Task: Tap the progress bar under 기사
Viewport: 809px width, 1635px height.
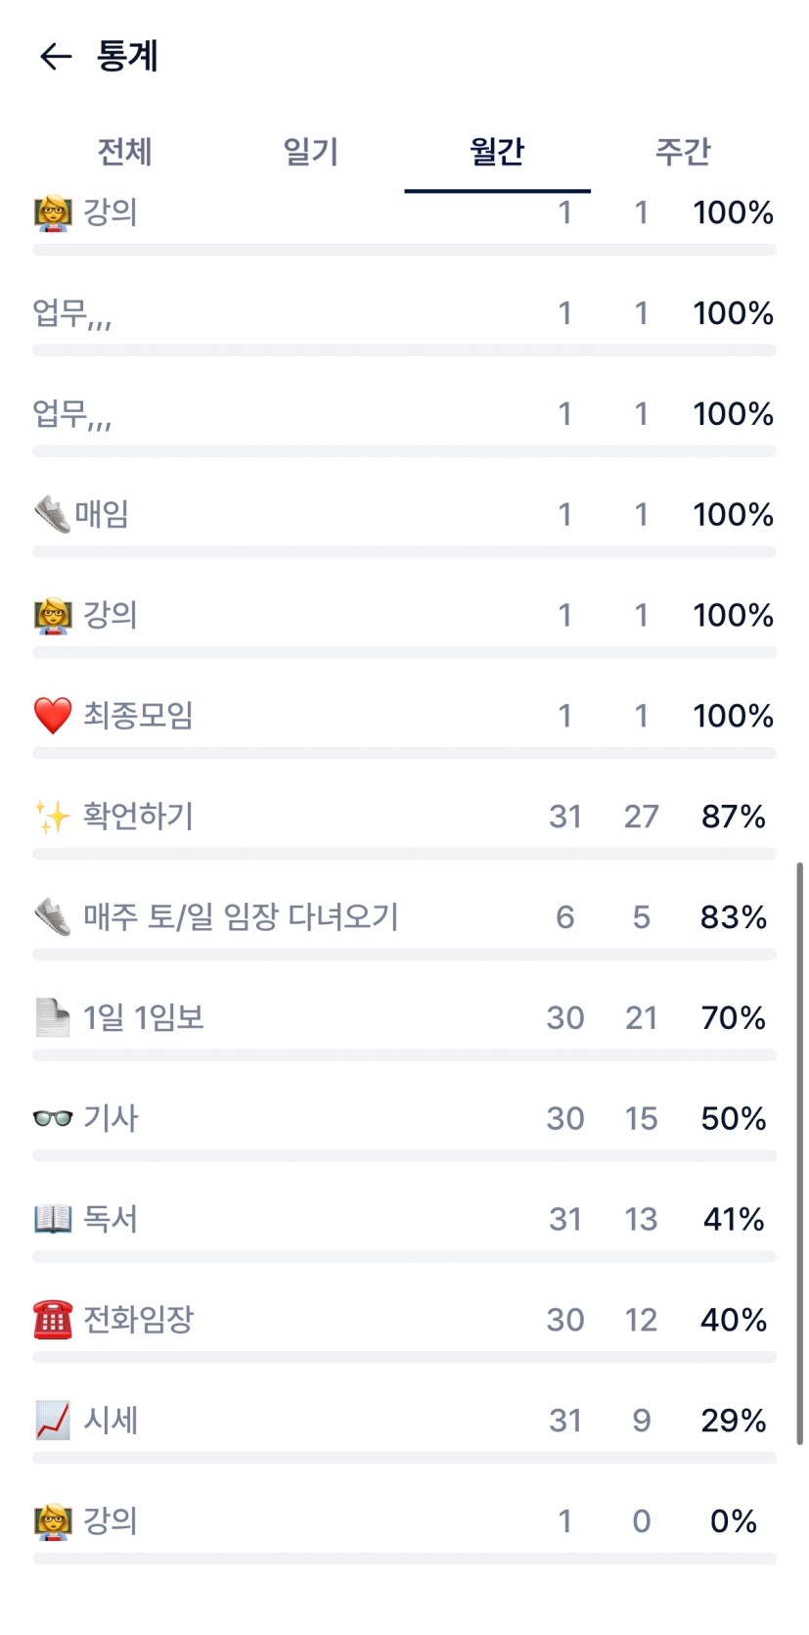Action: [x=404, y=1156]
